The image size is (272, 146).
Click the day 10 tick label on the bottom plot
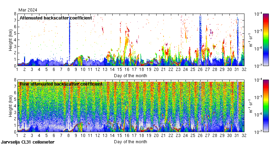tap(83, 136)
